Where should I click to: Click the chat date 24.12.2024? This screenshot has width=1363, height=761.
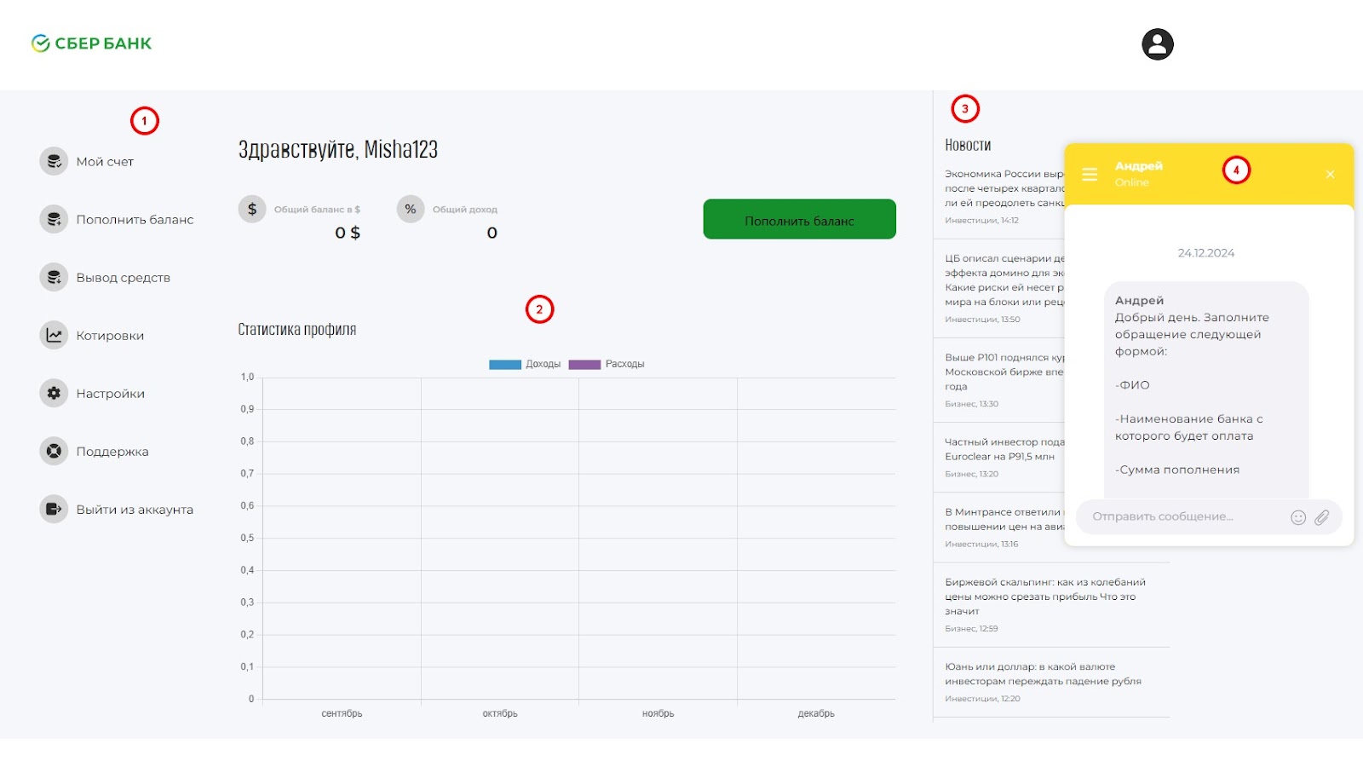click(1206, 253)
